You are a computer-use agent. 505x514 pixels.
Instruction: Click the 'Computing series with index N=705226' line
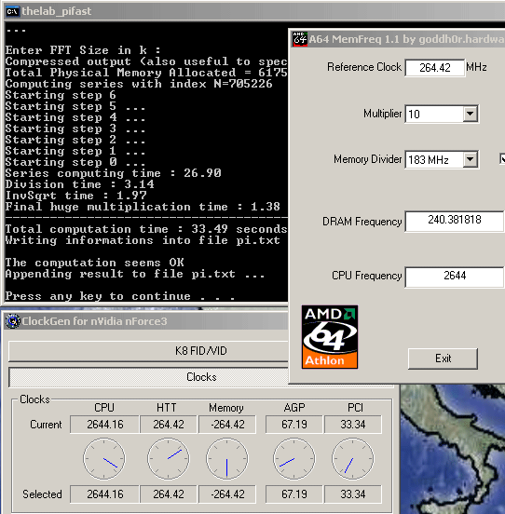pyautogui.click(x=139, y=84)
